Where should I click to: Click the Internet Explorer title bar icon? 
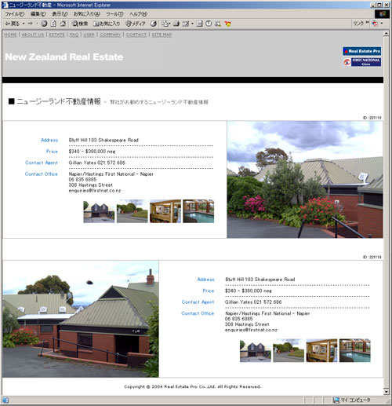pyautogui.click(x=5, y=5)
